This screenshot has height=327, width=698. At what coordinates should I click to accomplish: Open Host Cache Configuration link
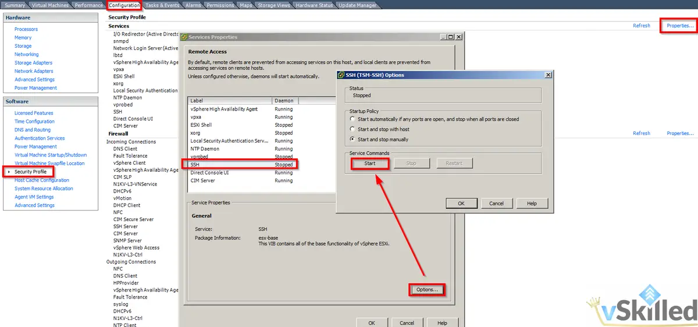coord(42,180)
